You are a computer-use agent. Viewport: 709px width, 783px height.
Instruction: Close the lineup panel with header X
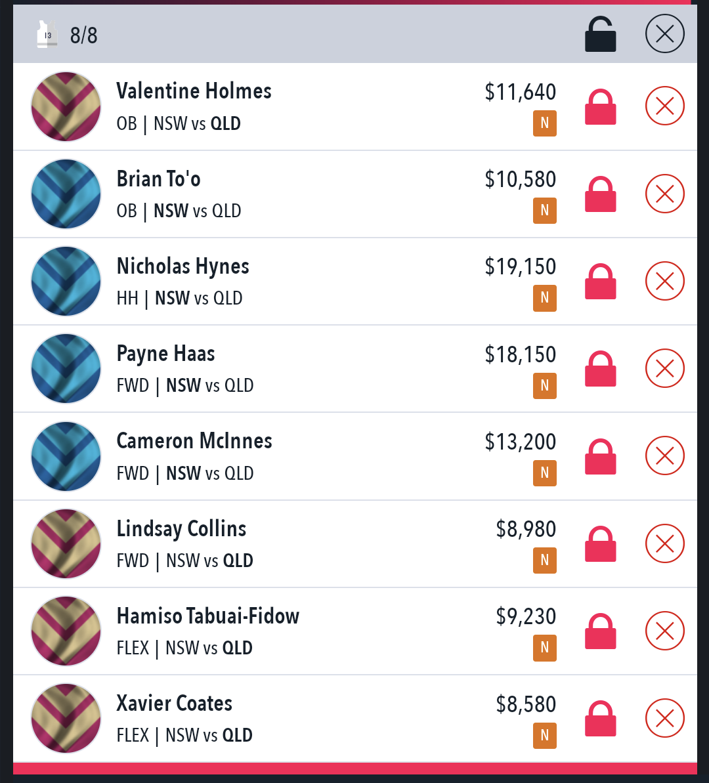[x=664, y=34]
